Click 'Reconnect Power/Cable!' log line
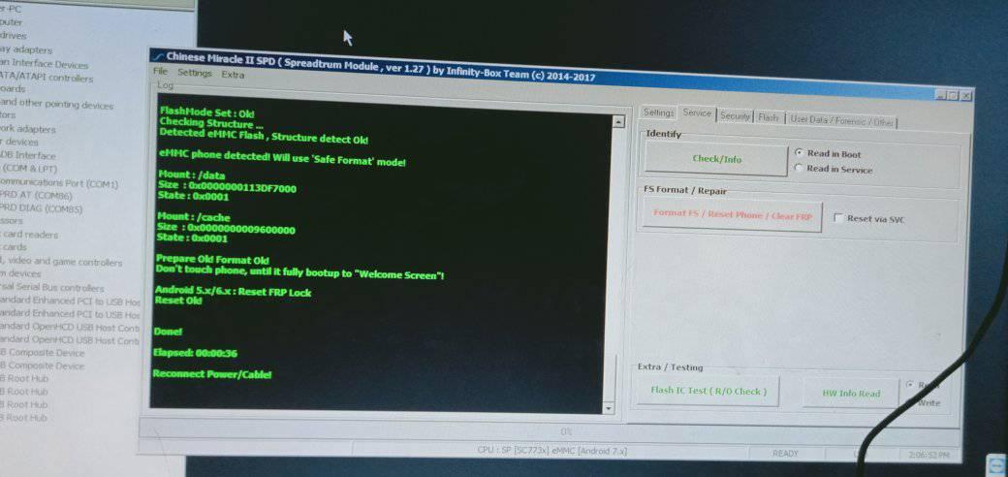The width and height of the screenshot is (1008, 477). pos(211,374)
